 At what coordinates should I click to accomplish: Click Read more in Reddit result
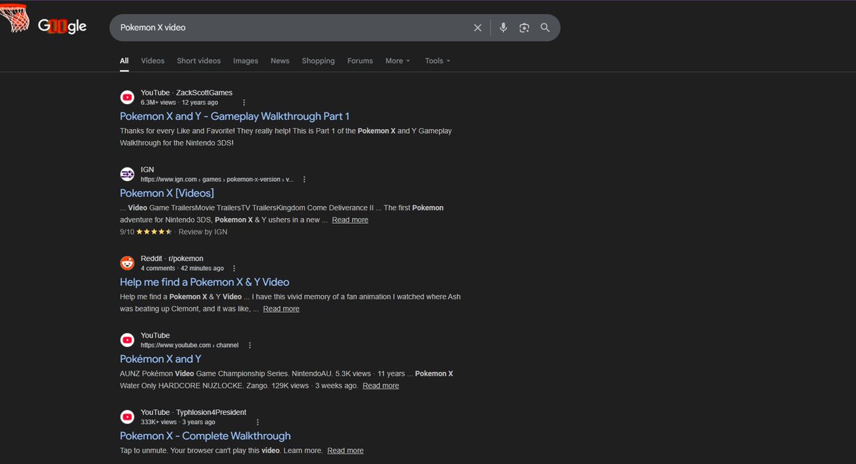(281, 309)
